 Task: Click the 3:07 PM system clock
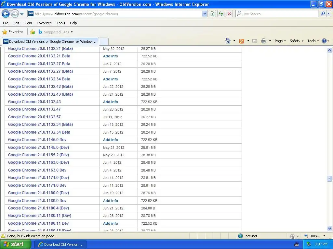coord(321,244)
